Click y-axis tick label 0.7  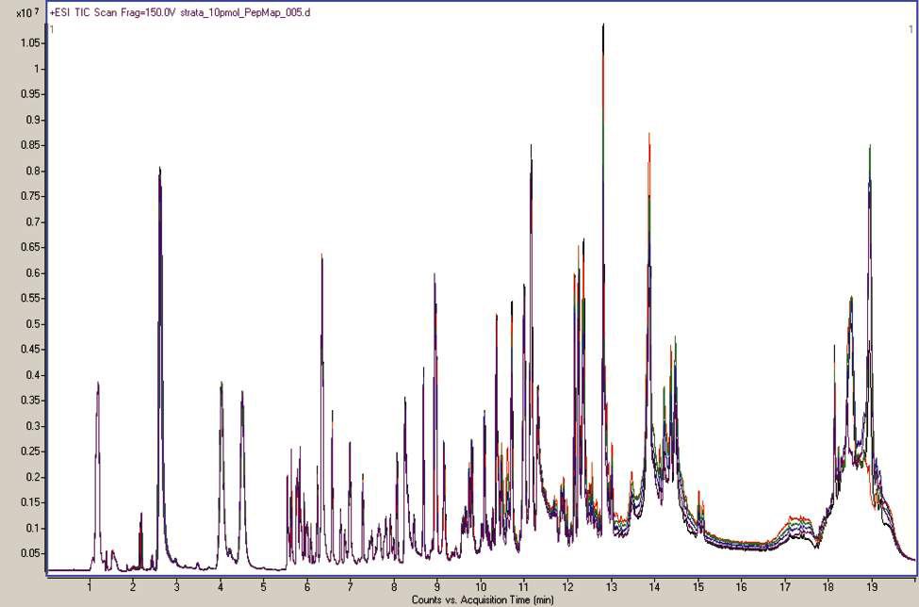click(31, 221)
